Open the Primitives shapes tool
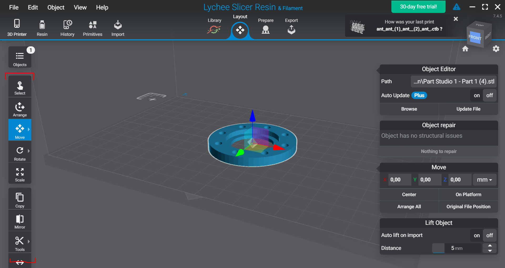Screen dimensions: 505x268 click(x=93, y=27)
